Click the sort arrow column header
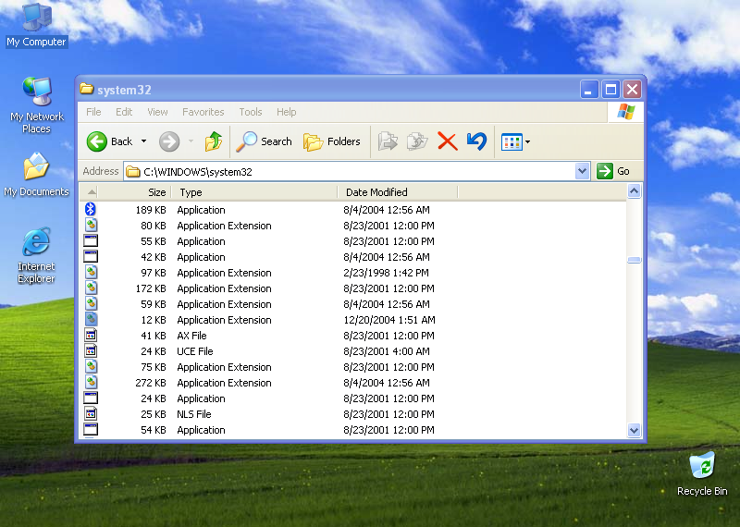 pos(89,192)
